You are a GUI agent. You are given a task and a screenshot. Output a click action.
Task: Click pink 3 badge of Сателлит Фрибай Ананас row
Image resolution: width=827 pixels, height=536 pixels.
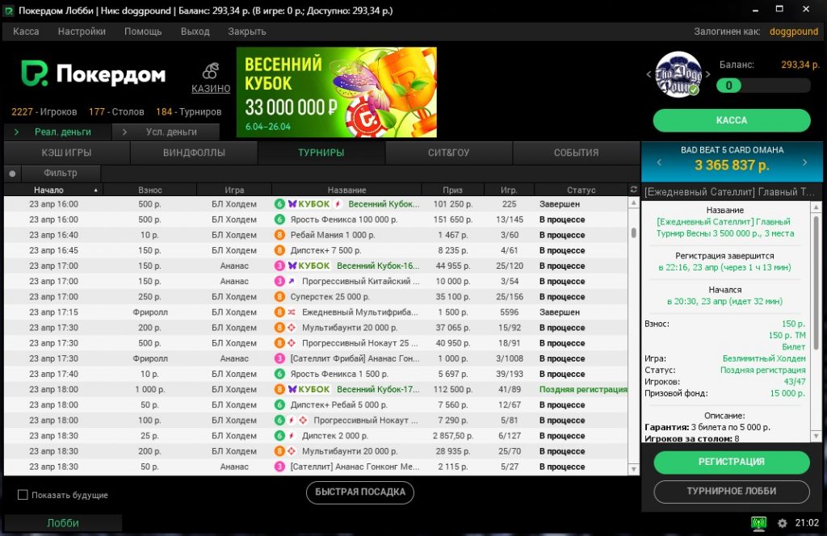tap(279, 358)
